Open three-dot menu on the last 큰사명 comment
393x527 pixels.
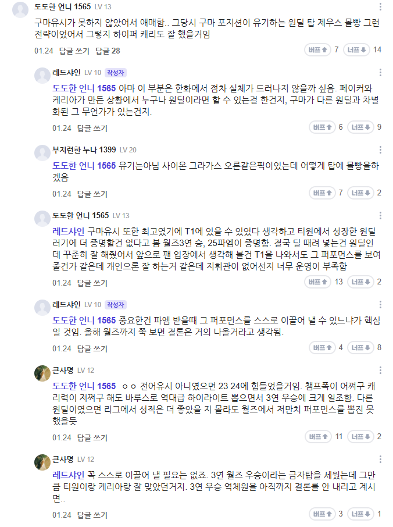(380, 459)
